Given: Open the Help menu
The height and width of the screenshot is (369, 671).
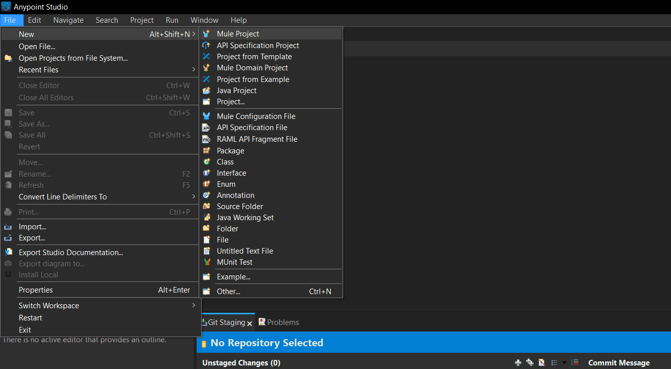Looking at the screenshot, I should (239, 20).
